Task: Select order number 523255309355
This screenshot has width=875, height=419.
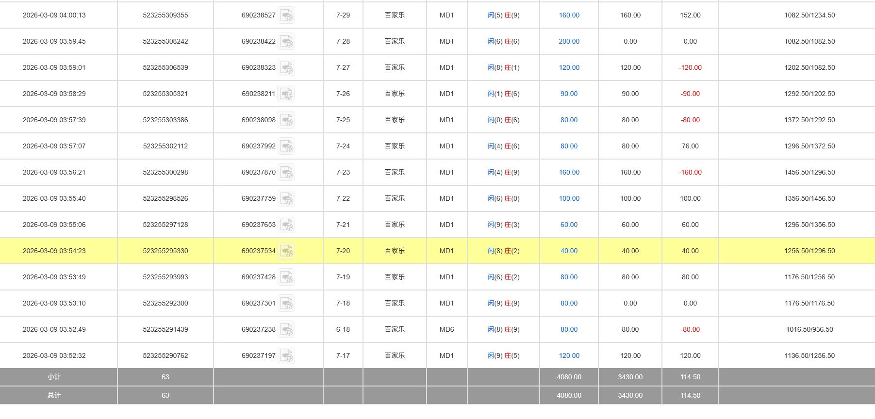Action: (165, 16)
